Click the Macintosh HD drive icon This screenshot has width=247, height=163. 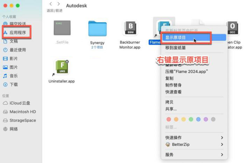(5, 112)
